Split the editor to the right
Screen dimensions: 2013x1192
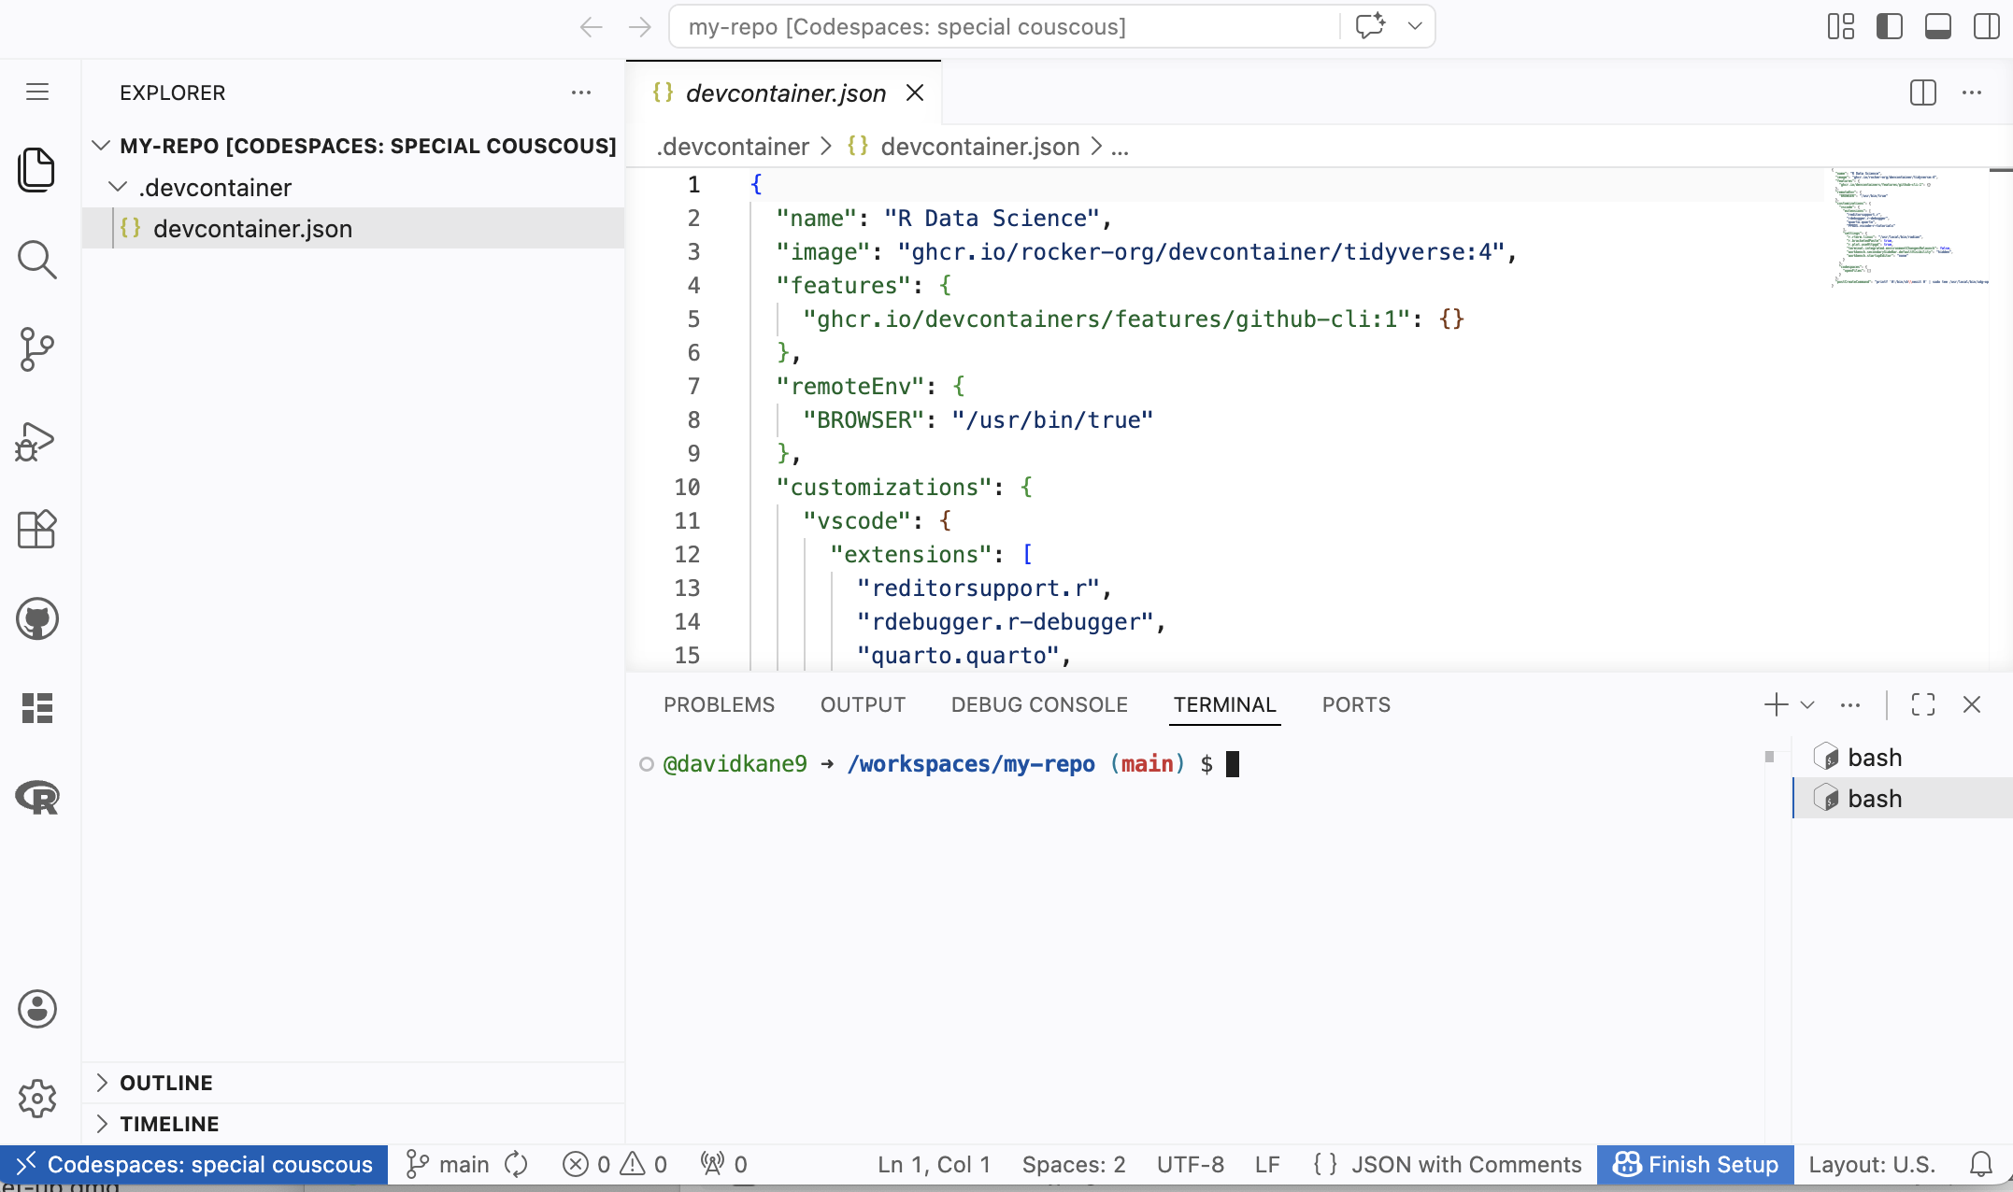point(1922,92)
